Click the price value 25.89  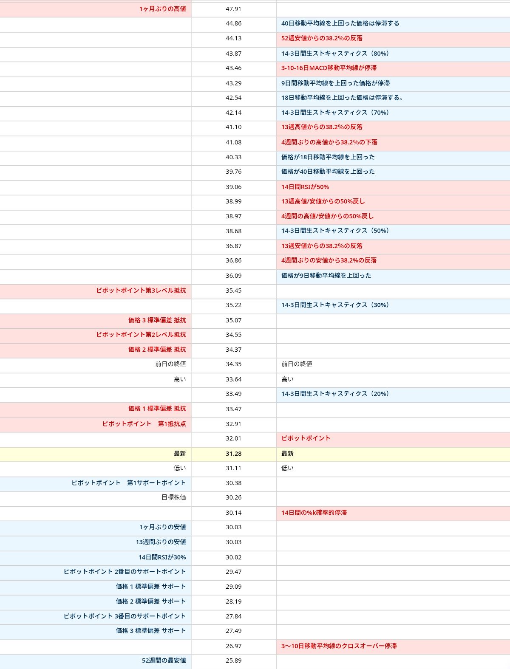233,661
